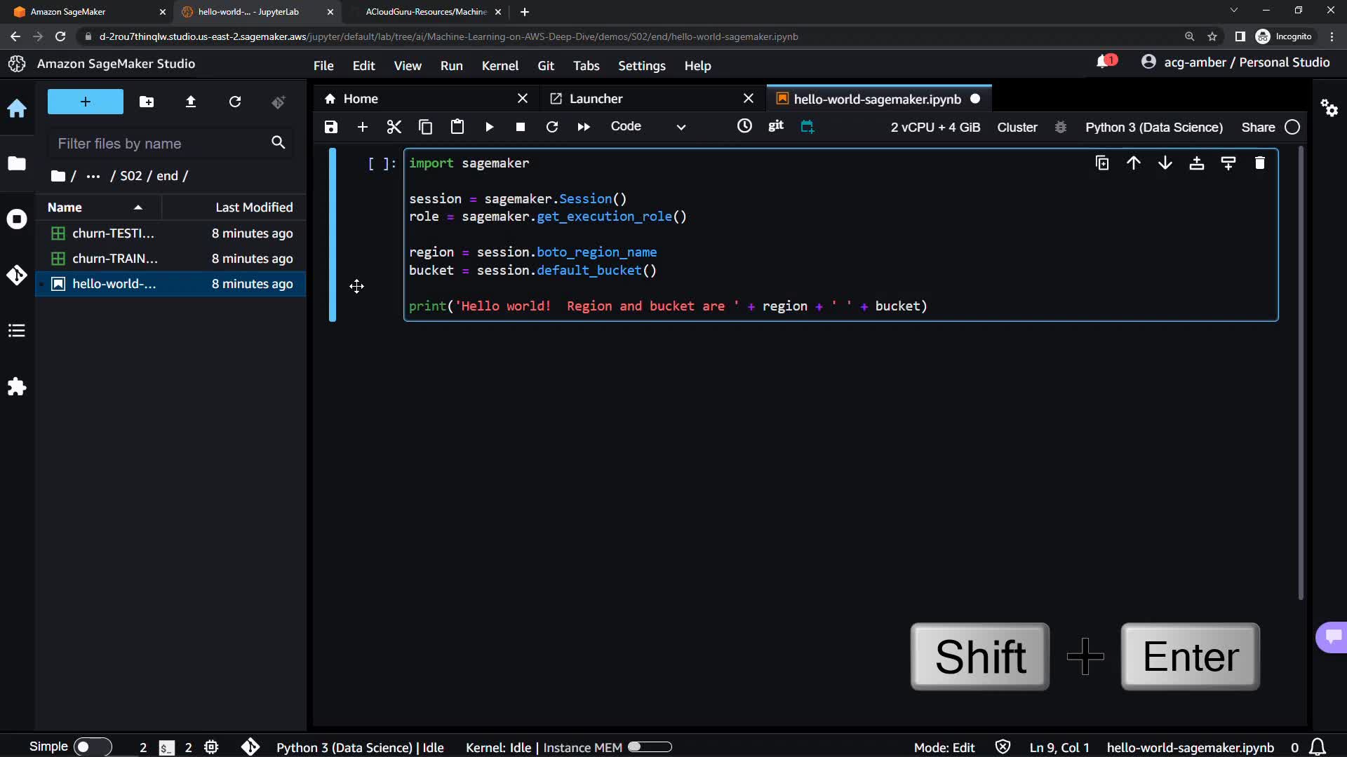Click the Filter files by name field

[160, 144]
